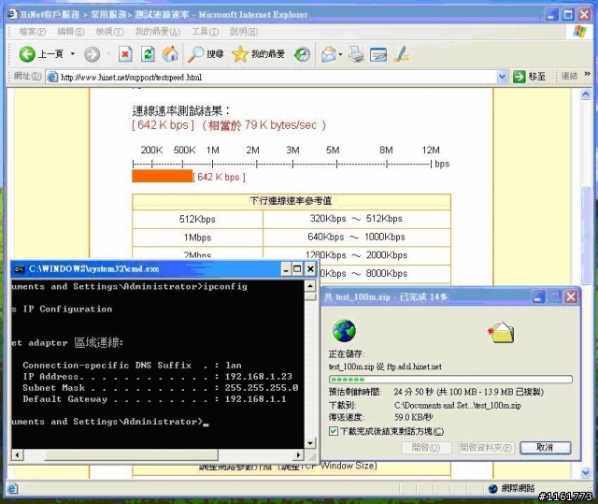Click the 傳送速度 59.0 KB/秒 value
Viewport: 598px width, 504px height.
[413, 417]
